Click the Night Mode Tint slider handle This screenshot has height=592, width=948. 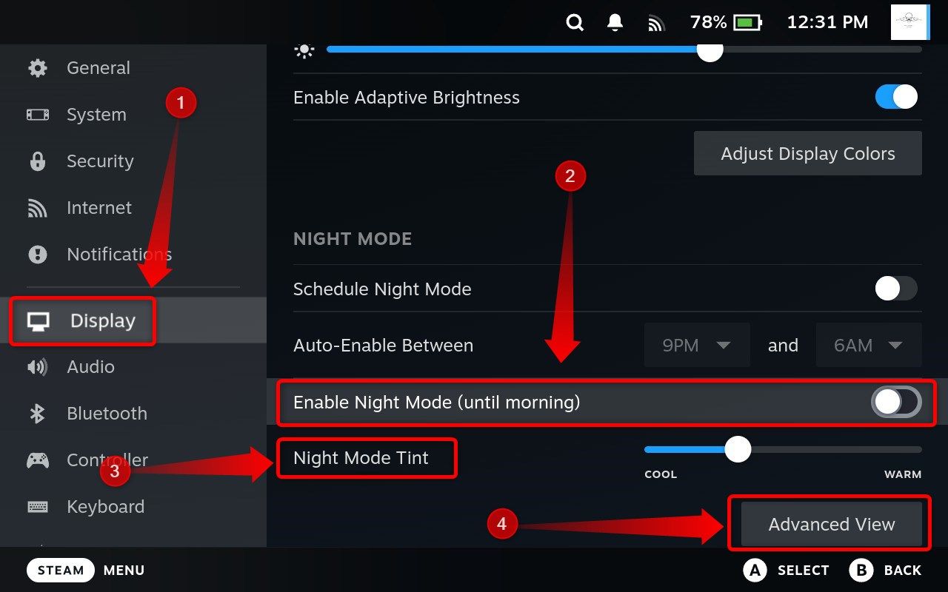[737, 449]
